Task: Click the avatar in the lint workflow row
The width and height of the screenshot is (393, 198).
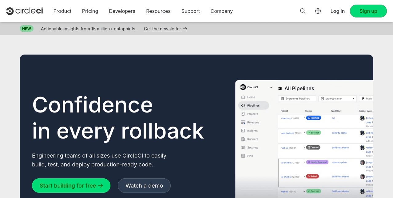Action: point(363,118)
